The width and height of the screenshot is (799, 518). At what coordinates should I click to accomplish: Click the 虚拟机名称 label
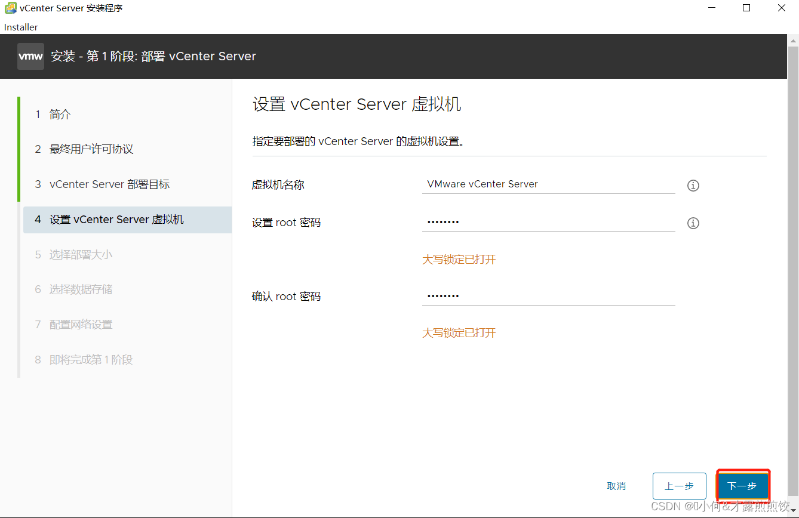coord(278,185)
